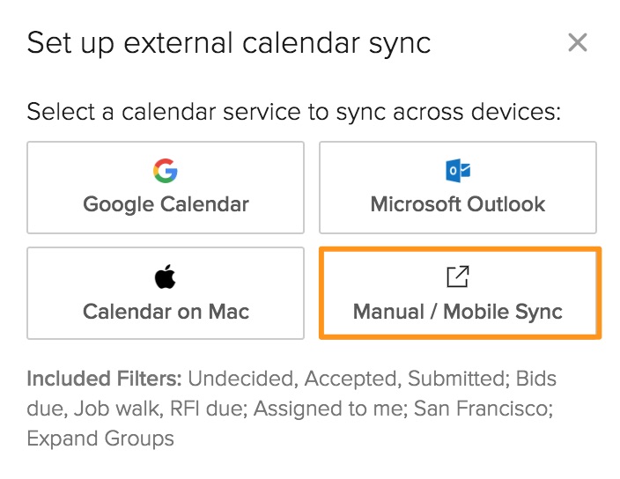Click the 'Set up external calendar sync' heading
This screenshot has height=479, width=620.
(229, 43)
